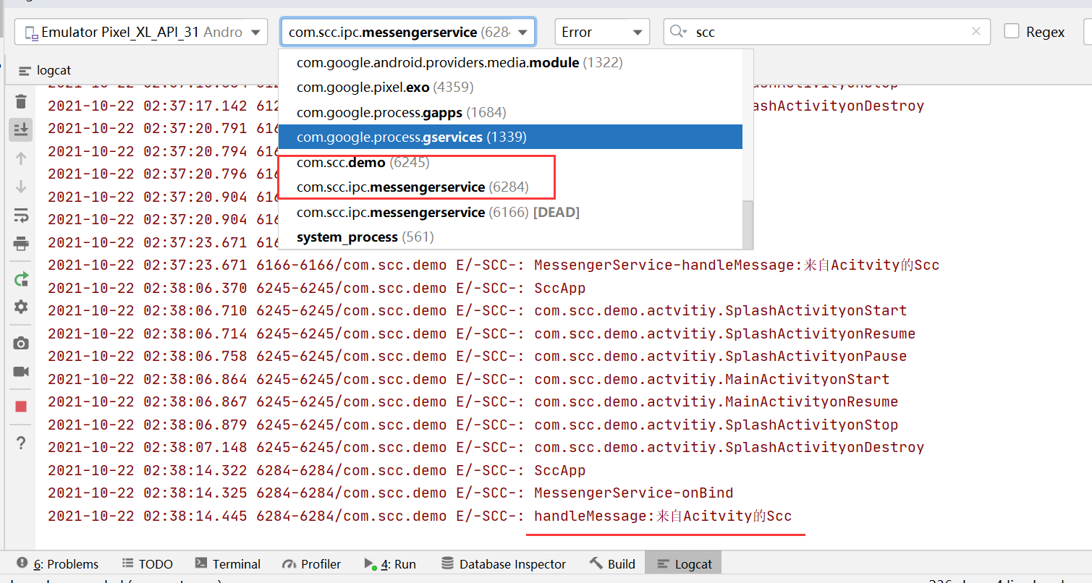Open logcat help question mark icon
Screen dimensions: 1092x583
tap(21, 442)
